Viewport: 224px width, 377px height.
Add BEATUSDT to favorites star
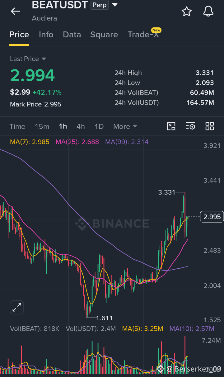tap(187, 11)
